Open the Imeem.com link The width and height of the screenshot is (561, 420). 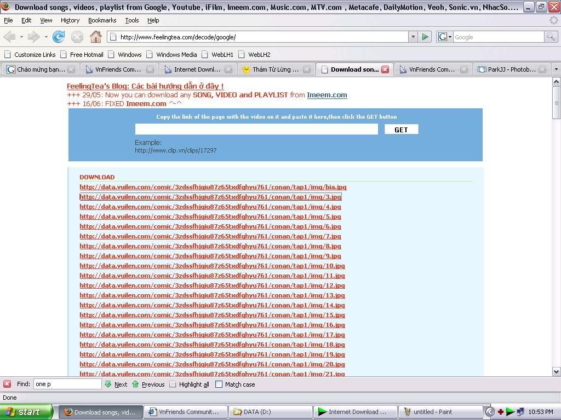(327, 95)
